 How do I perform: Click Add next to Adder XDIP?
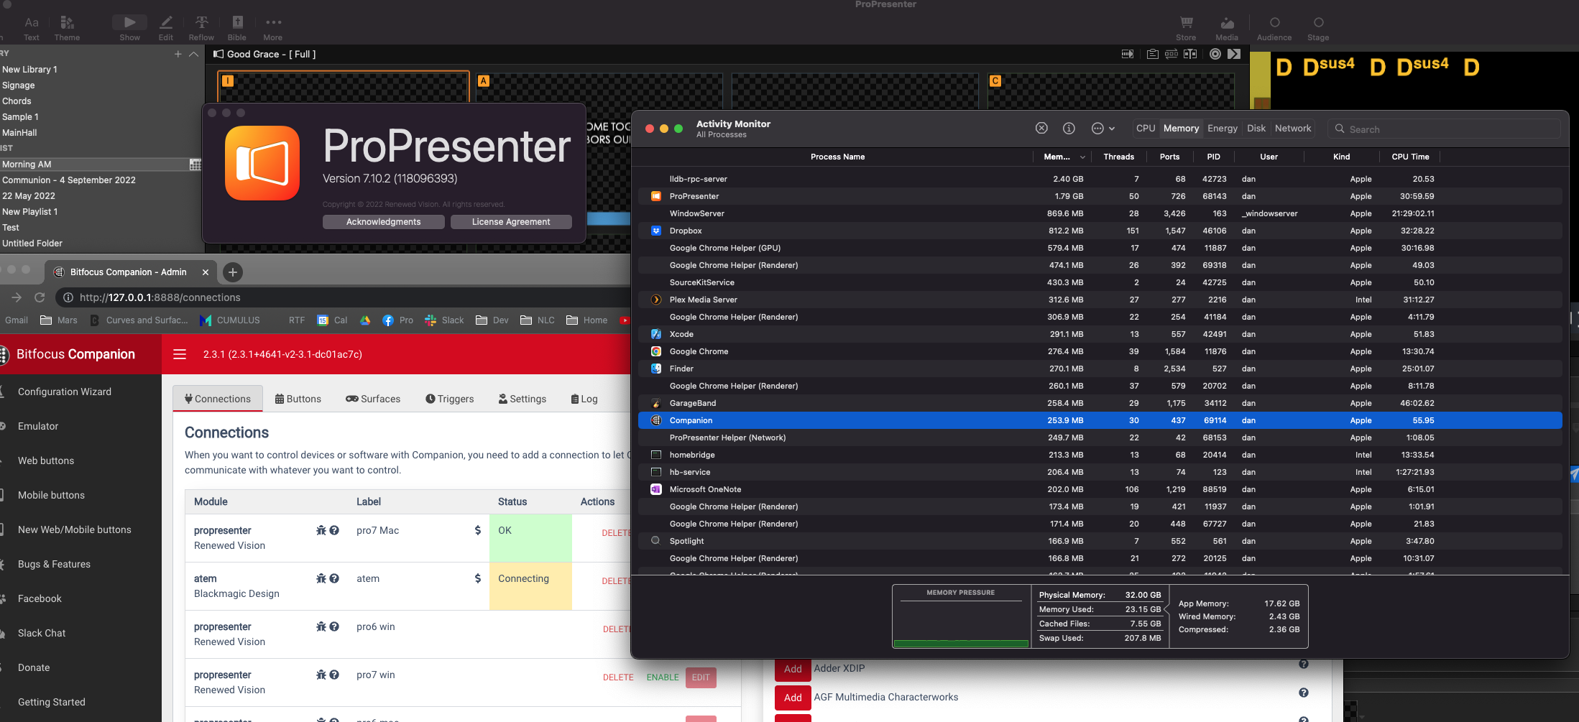click(x=793, y=668)
